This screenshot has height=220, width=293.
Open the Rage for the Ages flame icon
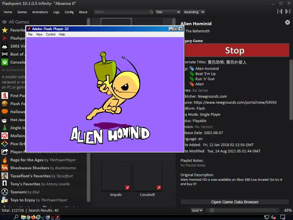tap(5, 160)
